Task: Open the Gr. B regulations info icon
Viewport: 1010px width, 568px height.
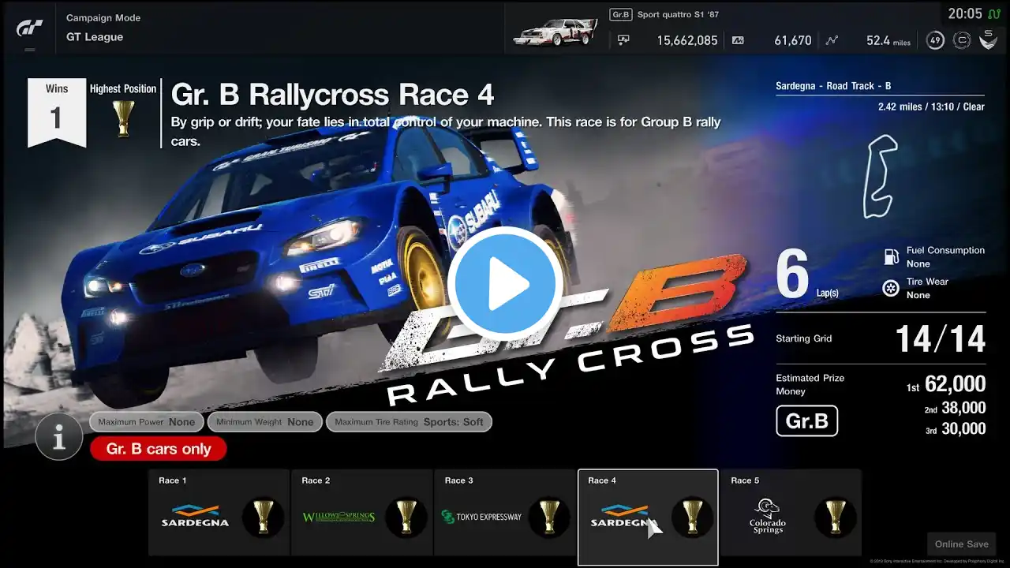Action: (59, 436)
